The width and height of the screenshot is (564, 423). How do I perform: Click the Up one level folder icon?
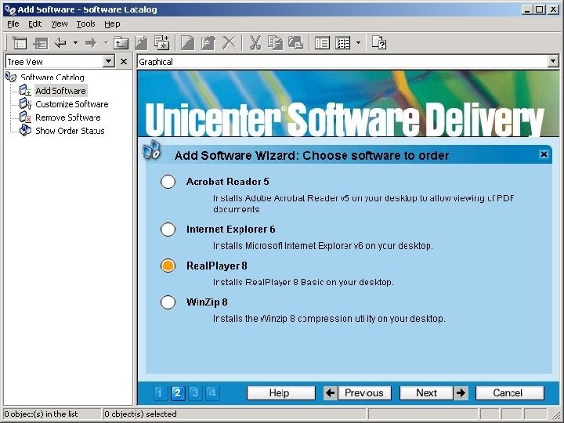(121, 43)
